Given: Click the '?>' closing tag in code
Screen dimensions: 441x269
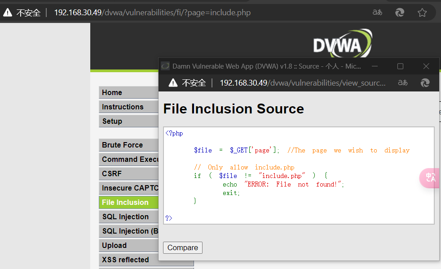Looking at the screenshot, I should click(x=169, y=218).
